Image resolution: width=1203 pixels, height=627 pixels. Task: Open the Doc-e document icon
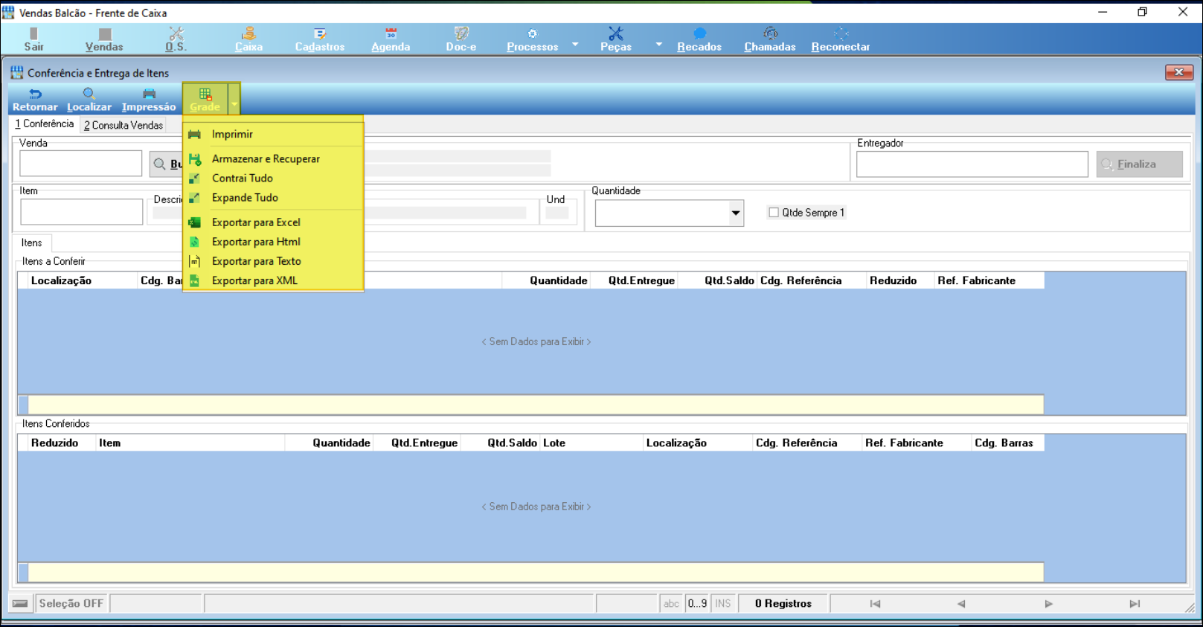(461, 33)
